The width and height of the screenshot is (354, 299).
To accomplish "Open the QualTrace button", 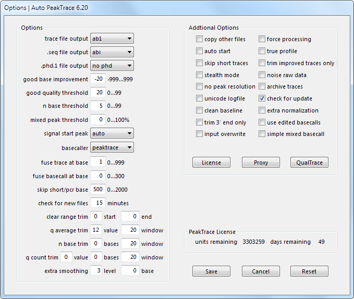I will pyautogui.click(x=309, y=163).
